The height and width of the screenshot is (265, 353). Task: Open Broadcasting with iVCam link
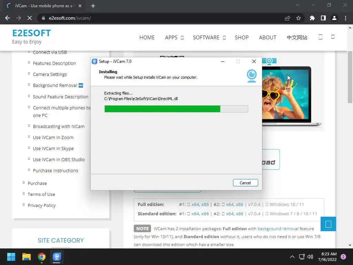59,126
